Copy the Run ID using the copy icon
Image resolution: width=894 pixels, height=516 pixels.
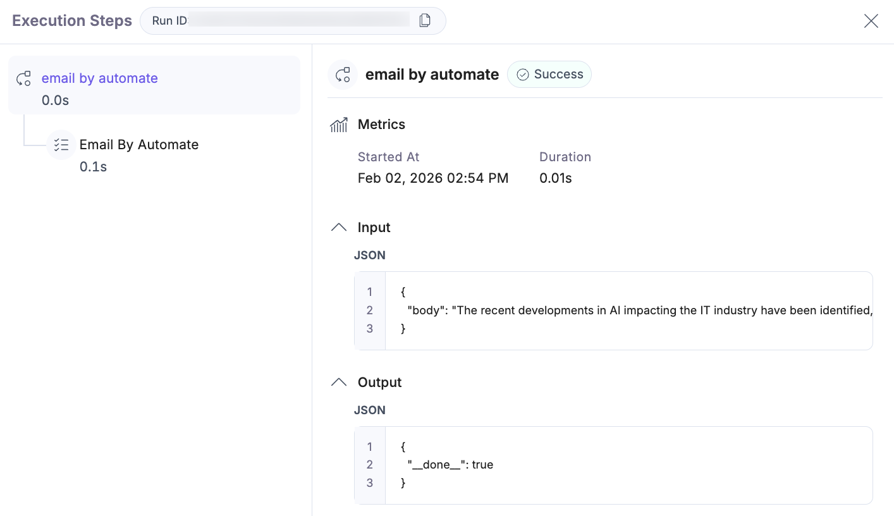pos(425,20)
